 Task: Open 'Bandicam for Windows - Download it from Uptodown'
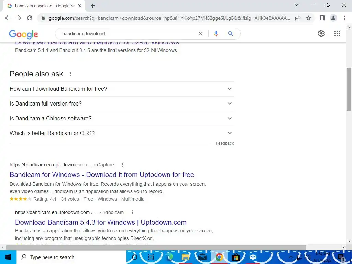(102, 175)
